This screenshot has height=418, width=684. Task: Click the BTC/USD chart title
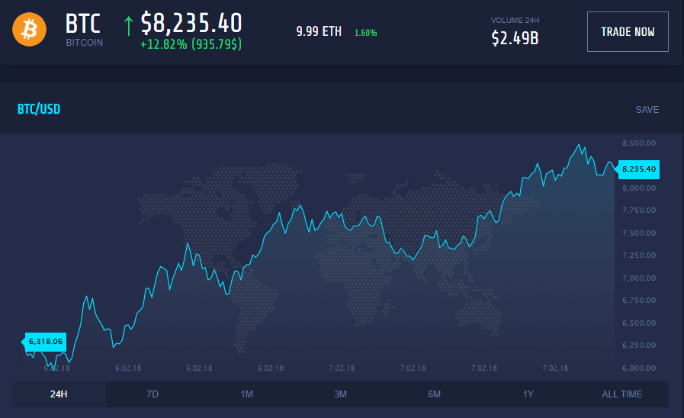coord(39,109)
